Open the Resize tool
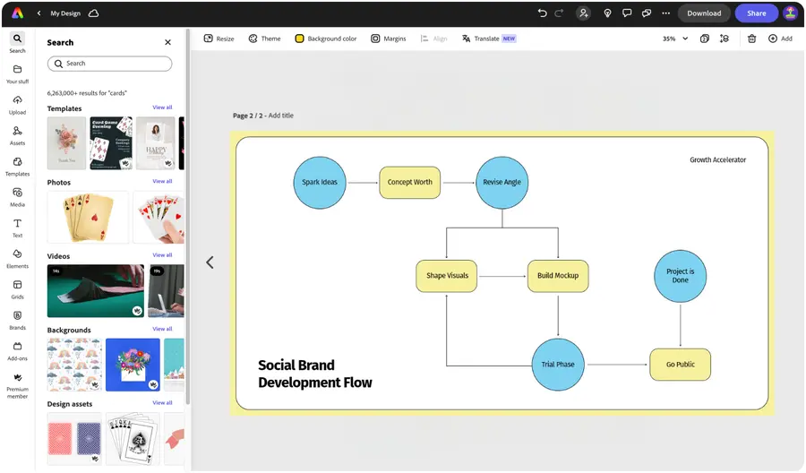 219,39
